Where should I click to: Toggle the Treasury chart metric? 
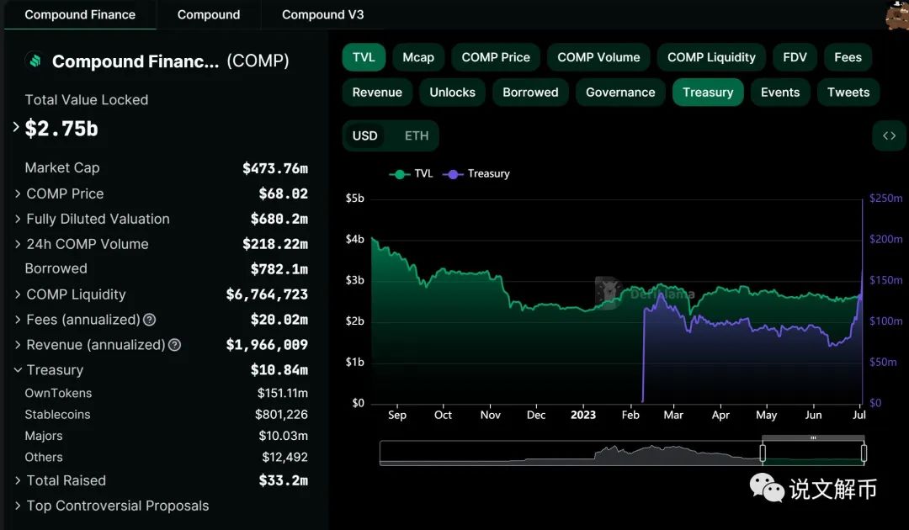(708, 92)
